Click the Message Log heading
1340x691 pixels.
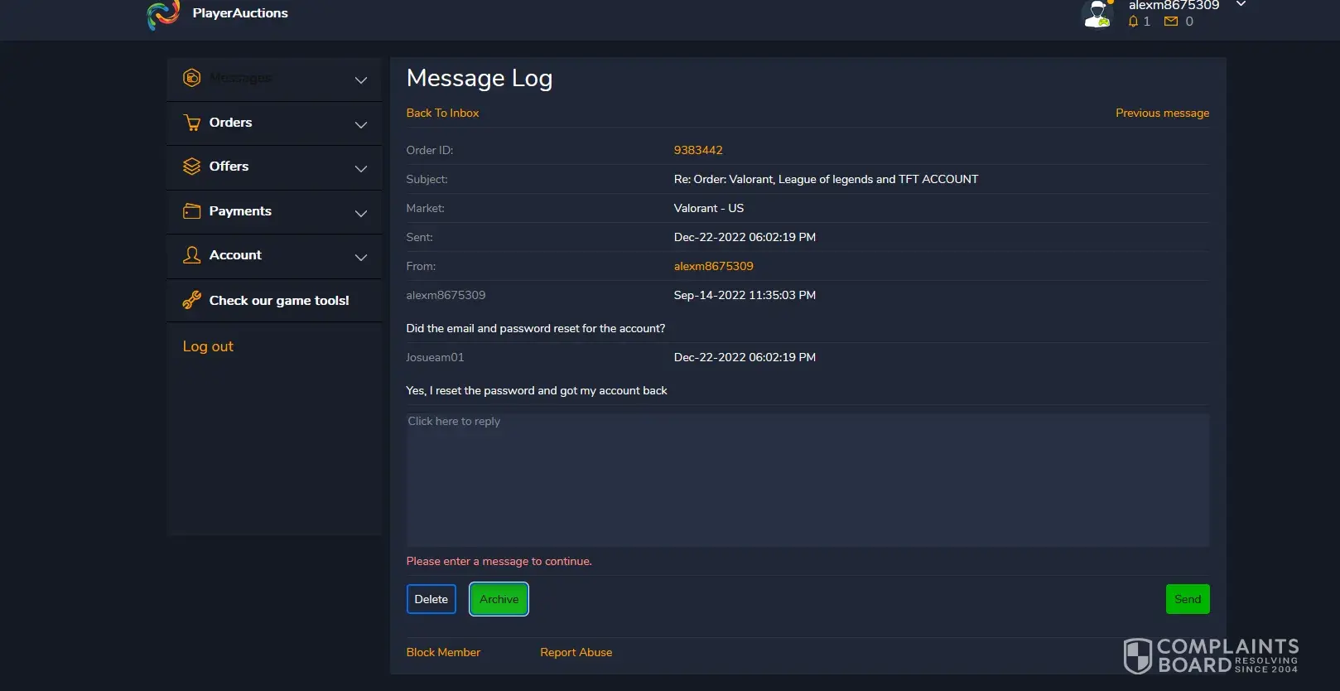click(x=480, y=78)
